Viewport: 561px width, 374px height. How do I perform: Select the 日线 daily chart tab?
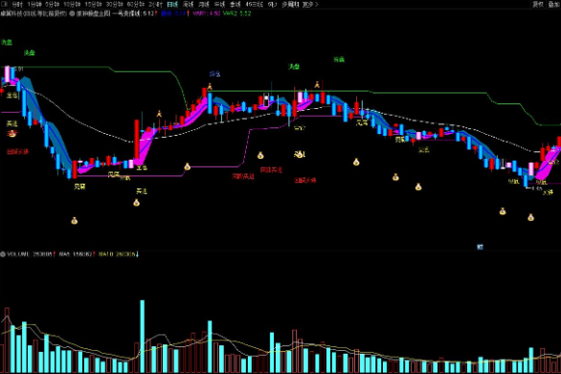pos(172,4)
